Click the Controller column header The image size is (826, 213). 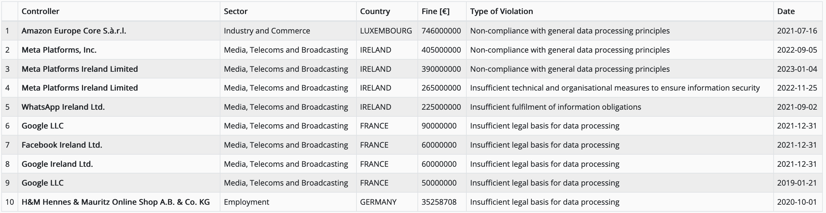pyautogui.click(x=40, y=11)
